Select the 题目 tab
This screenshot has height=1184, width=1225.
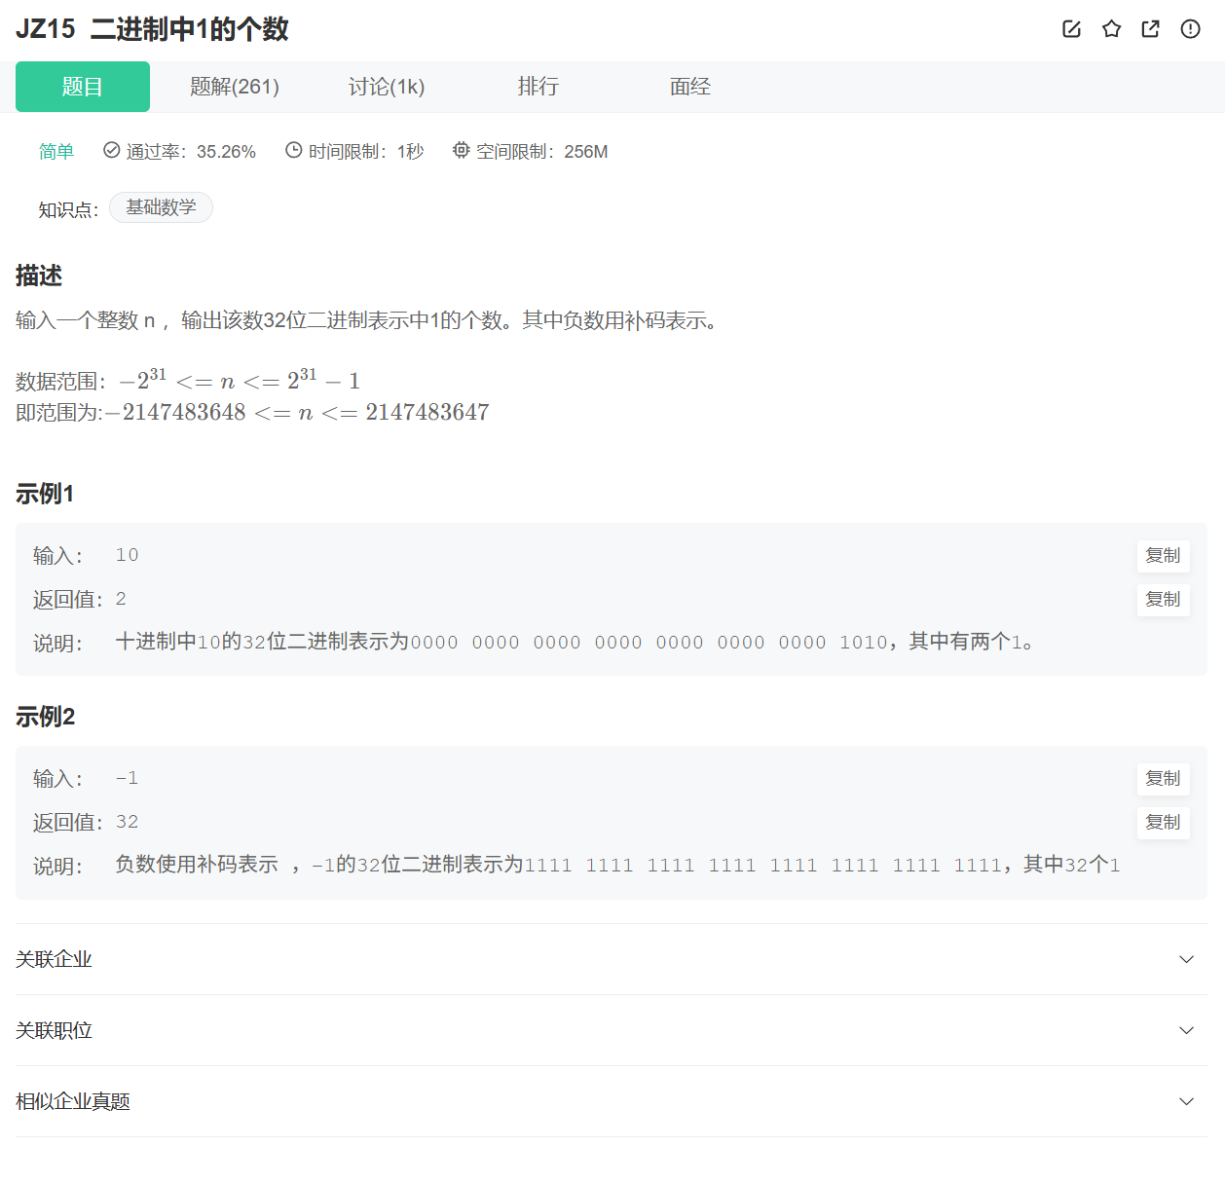tap(83, 87)
